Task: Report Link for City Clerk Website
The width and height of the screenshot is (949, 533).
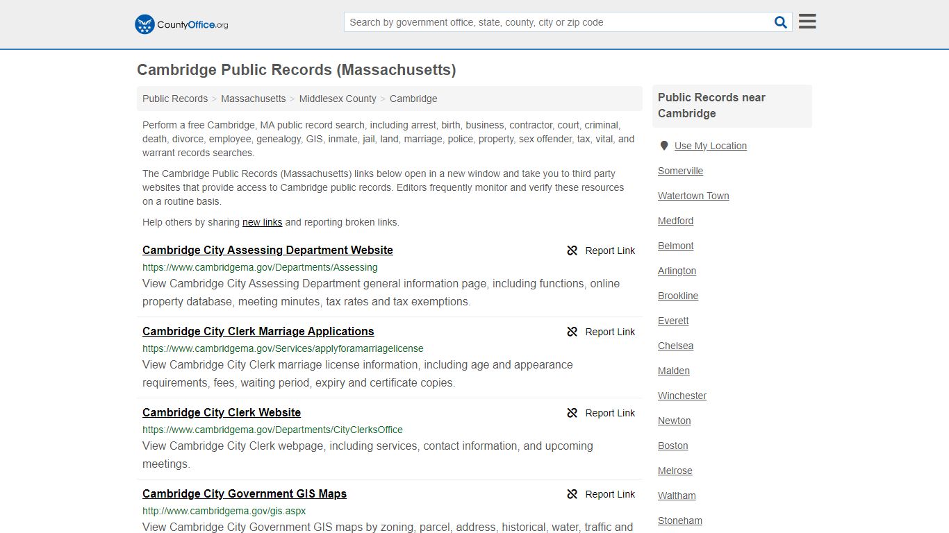Action: [x=610, y=413]
